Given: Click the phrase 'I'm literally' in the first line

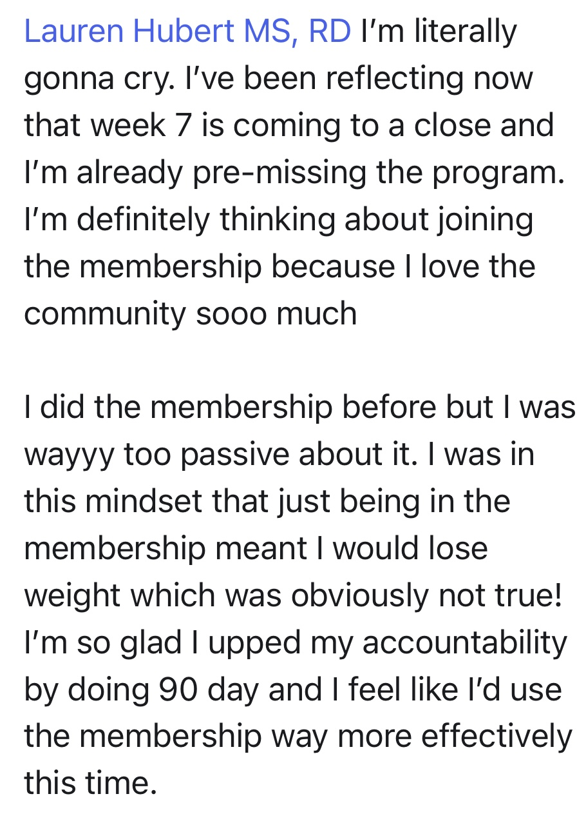Looking at the screenshot, I should [439, 32].
